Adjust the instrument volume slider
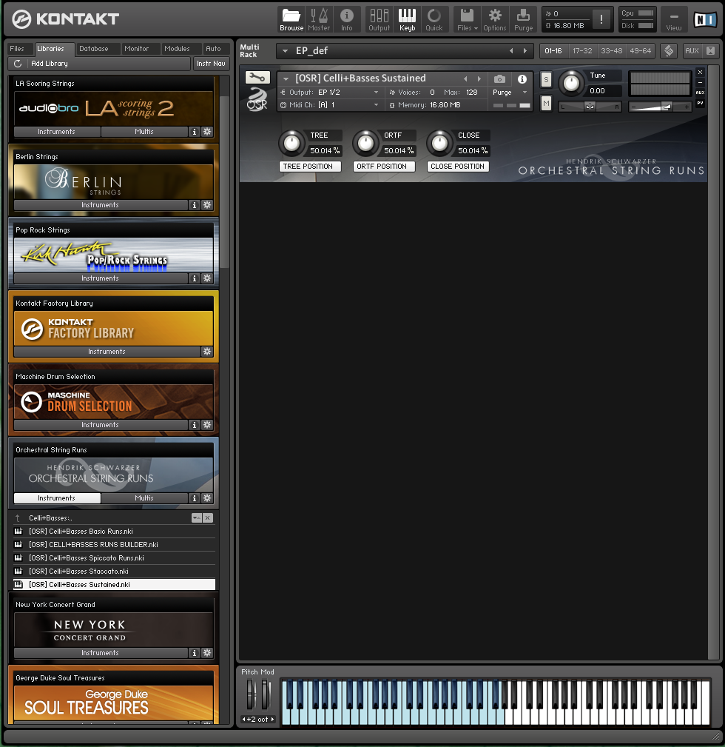This screenshot has width=725, height=747. [660, 107]
